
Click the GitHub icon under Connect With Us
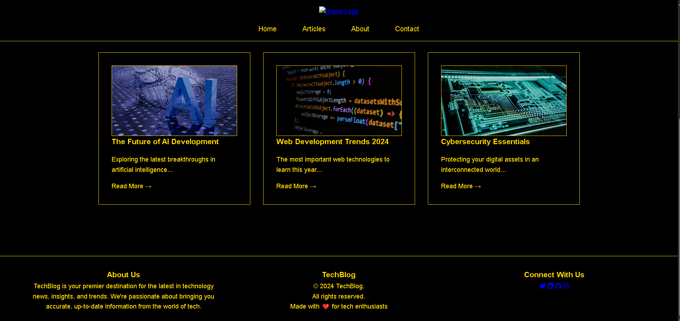pos(558,286)
